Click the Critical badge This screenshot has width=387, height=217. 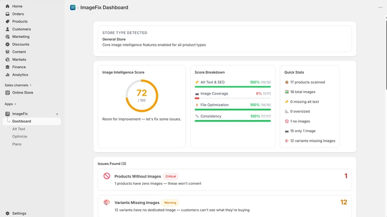tap(171, 176)
